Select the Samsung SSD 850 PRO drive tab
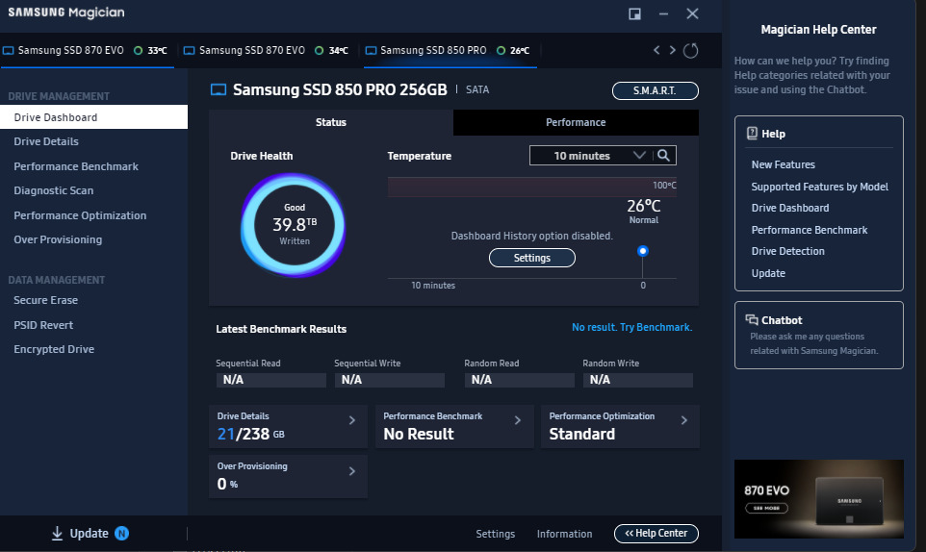This screenshot has height=552, width=926. [450, 51]
